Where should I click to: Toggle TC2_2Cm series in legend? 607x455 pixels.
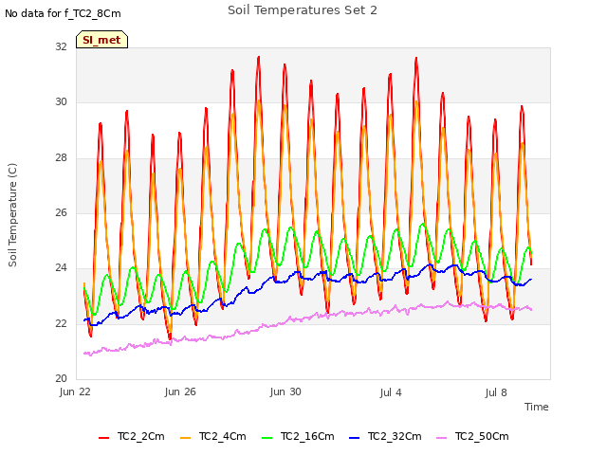point(132,436)
